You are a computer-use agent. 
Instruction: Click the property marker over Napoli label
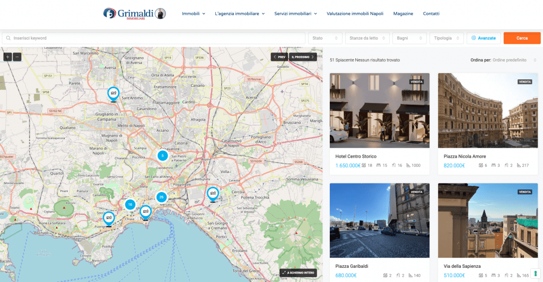pyautogui.click(x=145, y=212)
